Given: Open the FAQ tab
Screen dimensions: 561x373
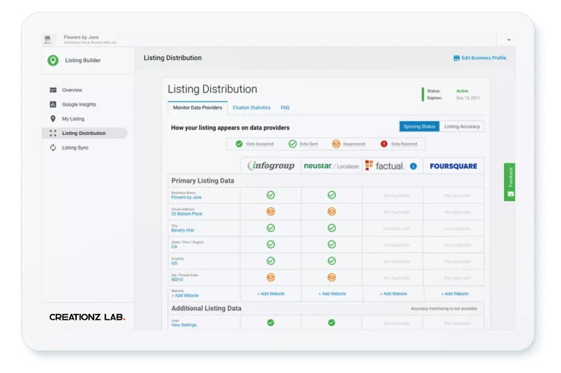Looking at the screenshot, I should [285, 107].
